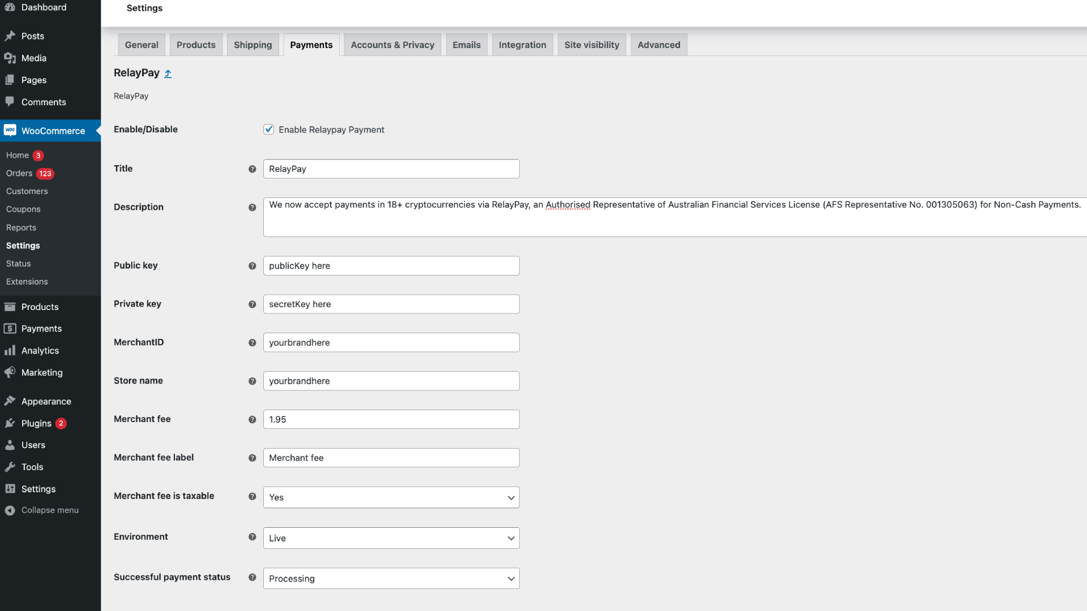This screenshot has width=1087, height=611.
Task: Click the Marketing megaphone icon
Action: point(10,372)
